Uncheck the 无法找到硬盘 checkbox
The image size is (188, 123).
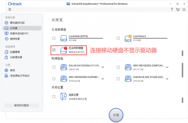pos(54,50)
